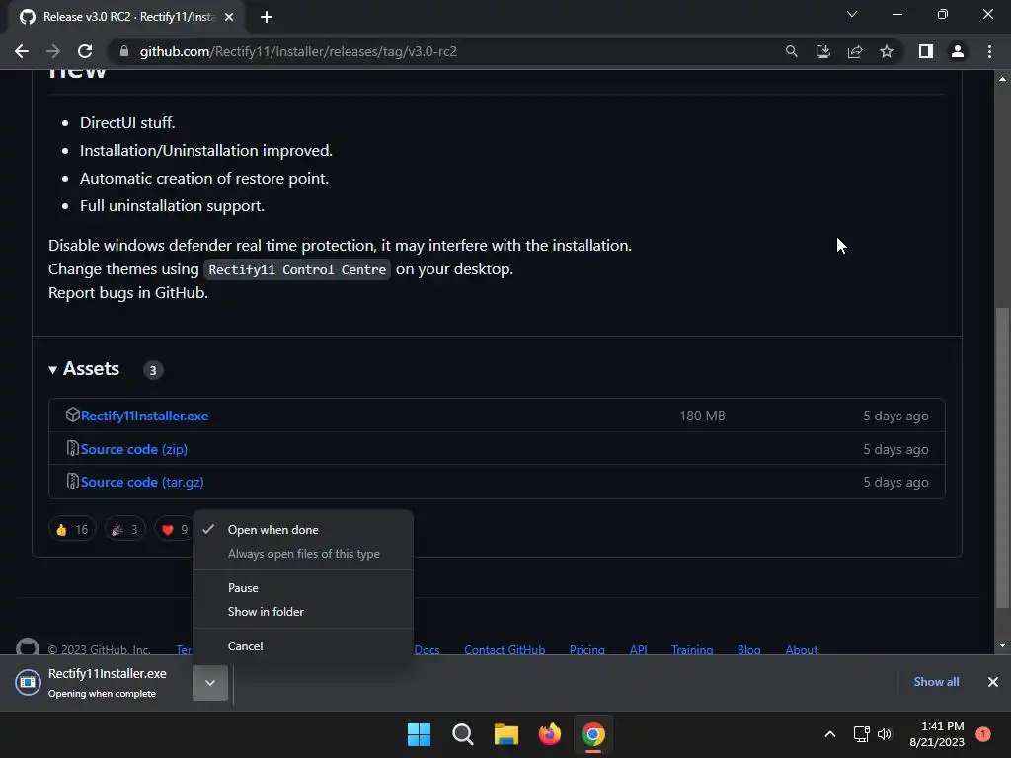Open the new tab plus button
The height and width of the screenshot is (758, 1011).
tap(267, 17)
